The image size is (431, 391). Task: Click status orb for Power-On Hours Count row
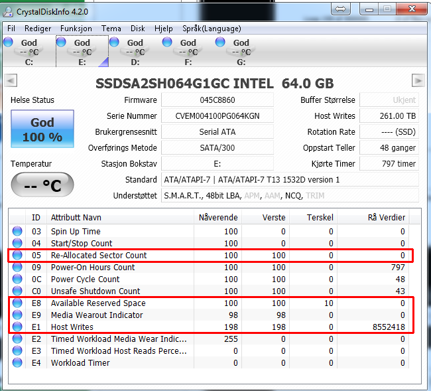[17, 267]
